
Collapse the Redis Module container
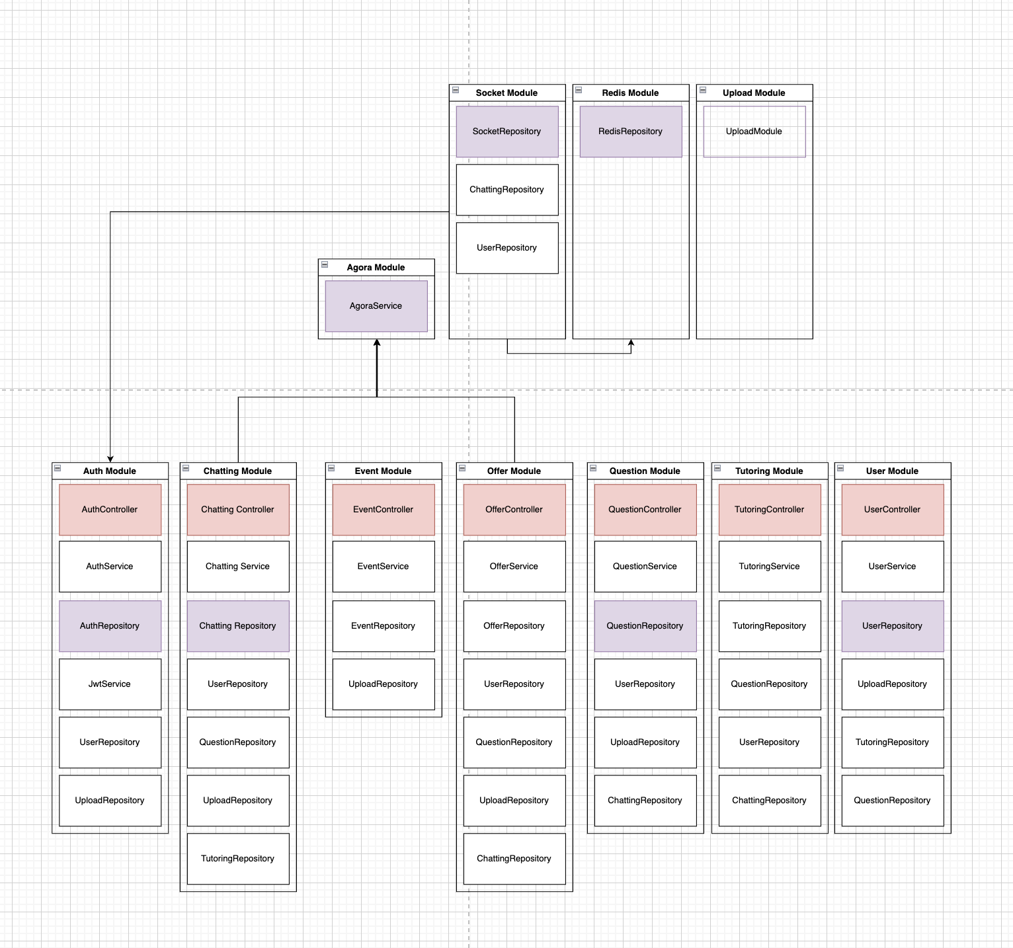tap(579, 90)
